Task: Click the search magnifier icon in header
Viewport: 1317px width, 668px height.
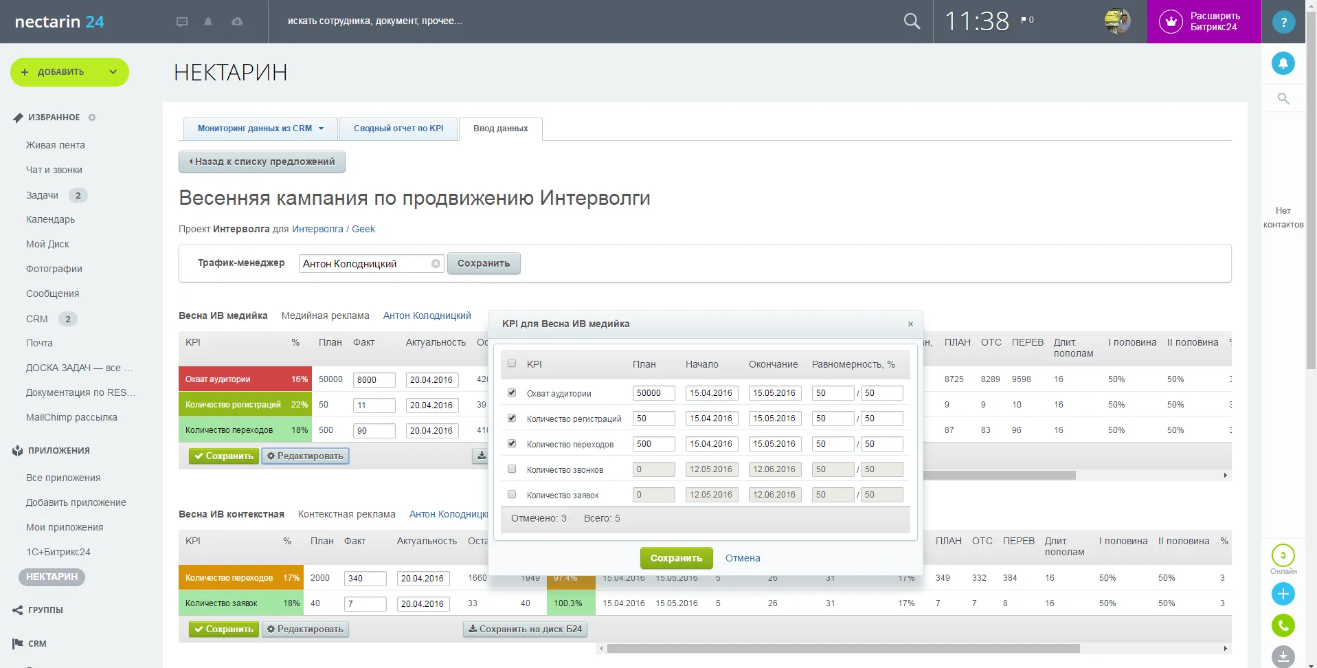Action: tap(912, 21)
